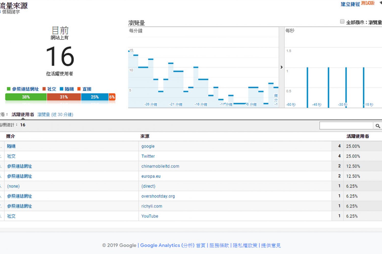Click the chart expand arrow
Viewport: 382px width, 254px height.
pyautogui.click(x=281, y=67)
